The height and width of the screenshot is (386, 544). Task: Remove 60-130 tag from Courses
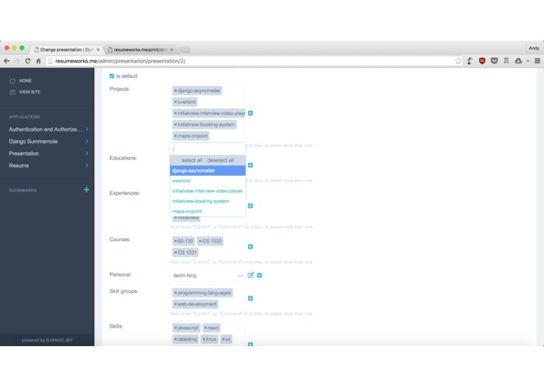(x=175, y=241)
